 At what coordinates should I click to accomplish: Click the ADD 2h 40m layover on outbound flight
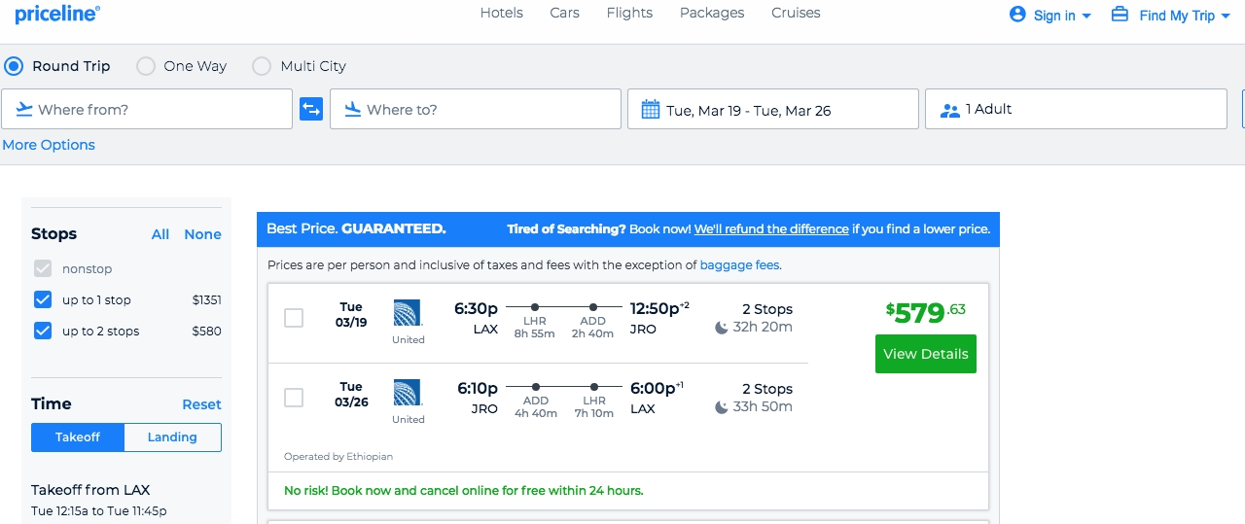click(592, 327)
